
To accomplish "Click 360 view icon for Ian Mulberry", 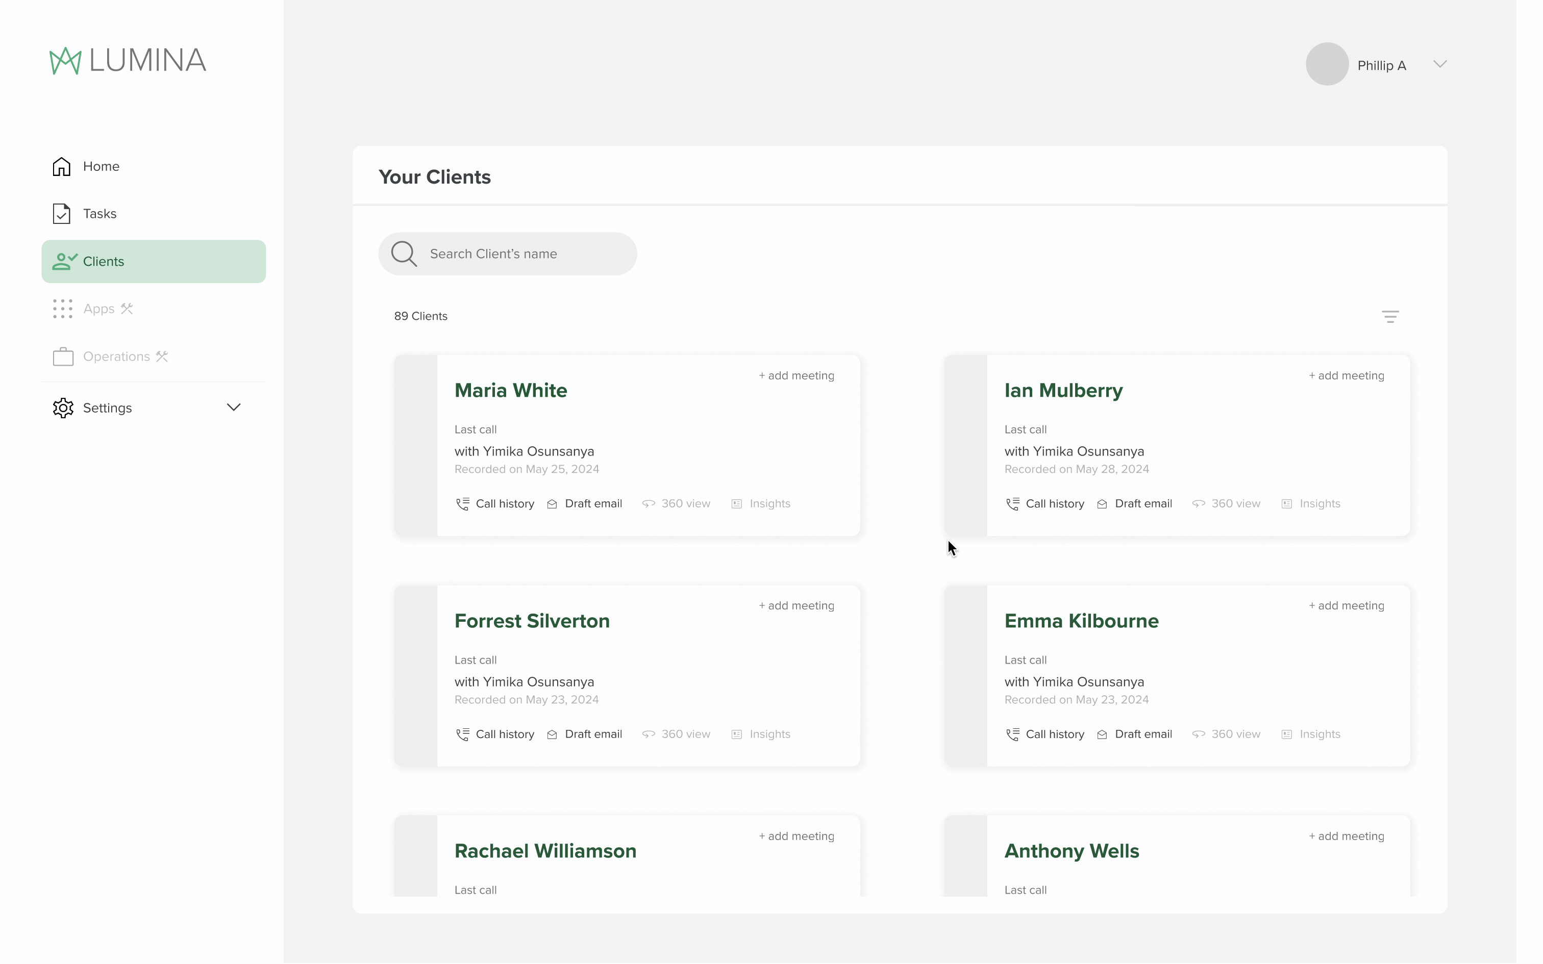I will point(1199,504).
